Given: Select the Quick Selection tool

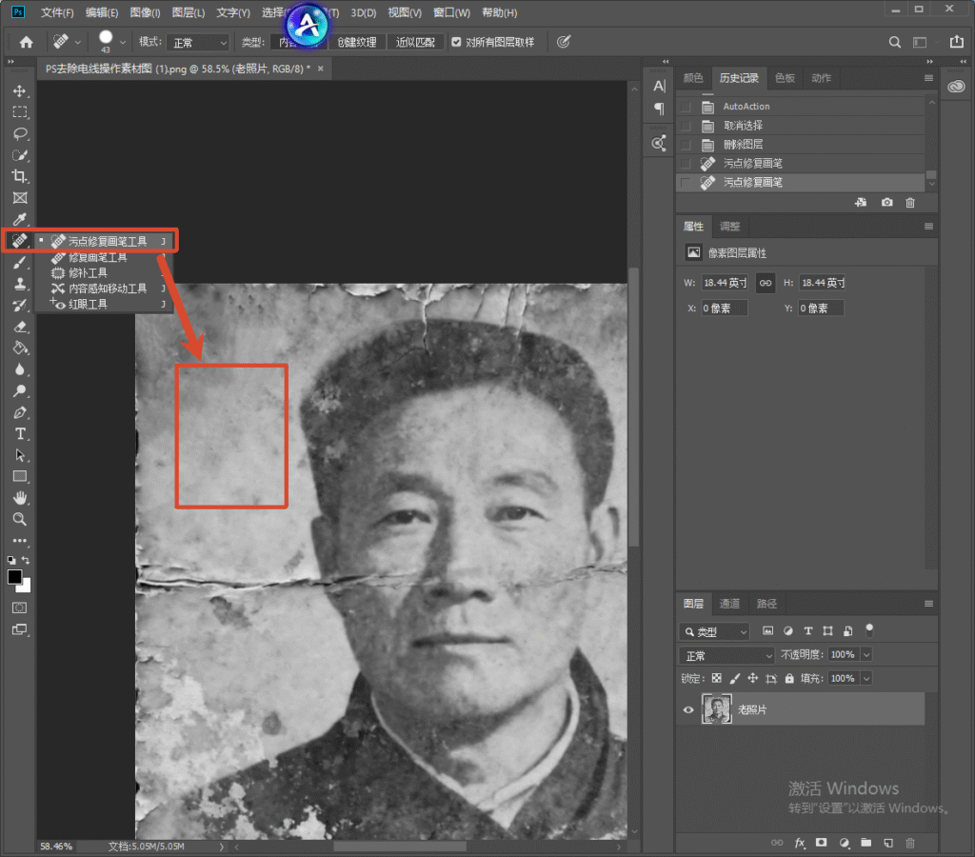Looking at the screenshot, I should click(20, 155).
